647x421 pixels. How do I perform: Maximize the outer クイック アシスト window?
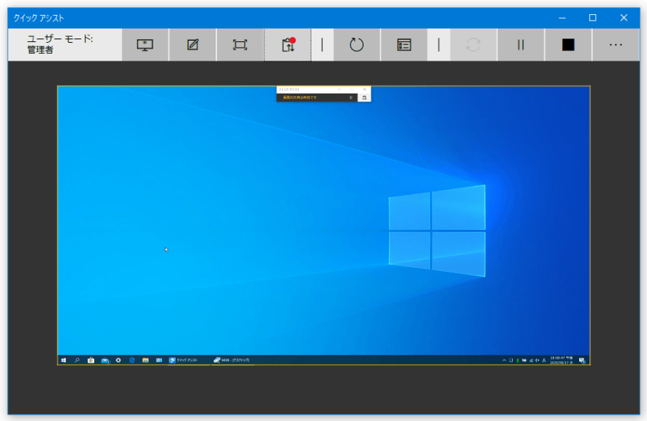coord(593,18)
